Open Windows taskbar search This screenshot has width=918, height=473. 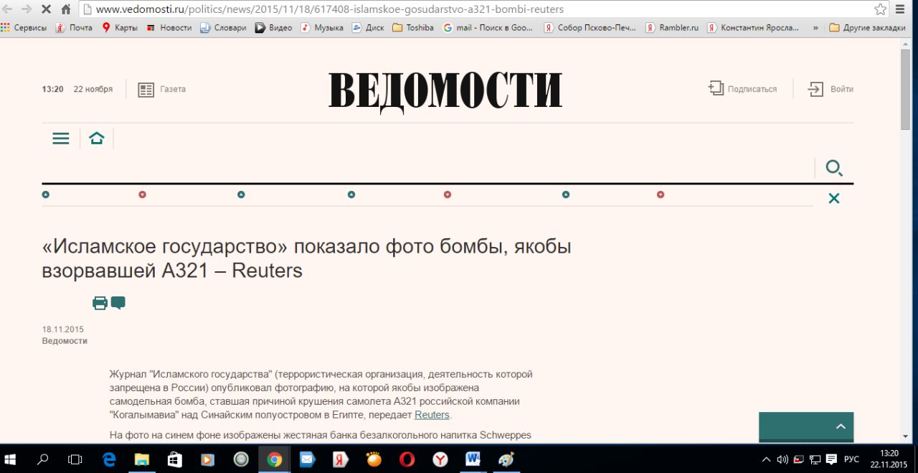pyautogui.click(x=43, y=459)
